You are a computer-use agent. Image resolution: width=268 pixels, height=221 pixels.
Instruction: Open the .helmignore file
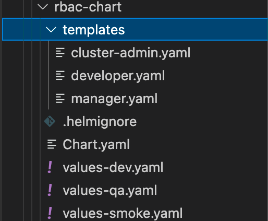(x=100, y=121)
